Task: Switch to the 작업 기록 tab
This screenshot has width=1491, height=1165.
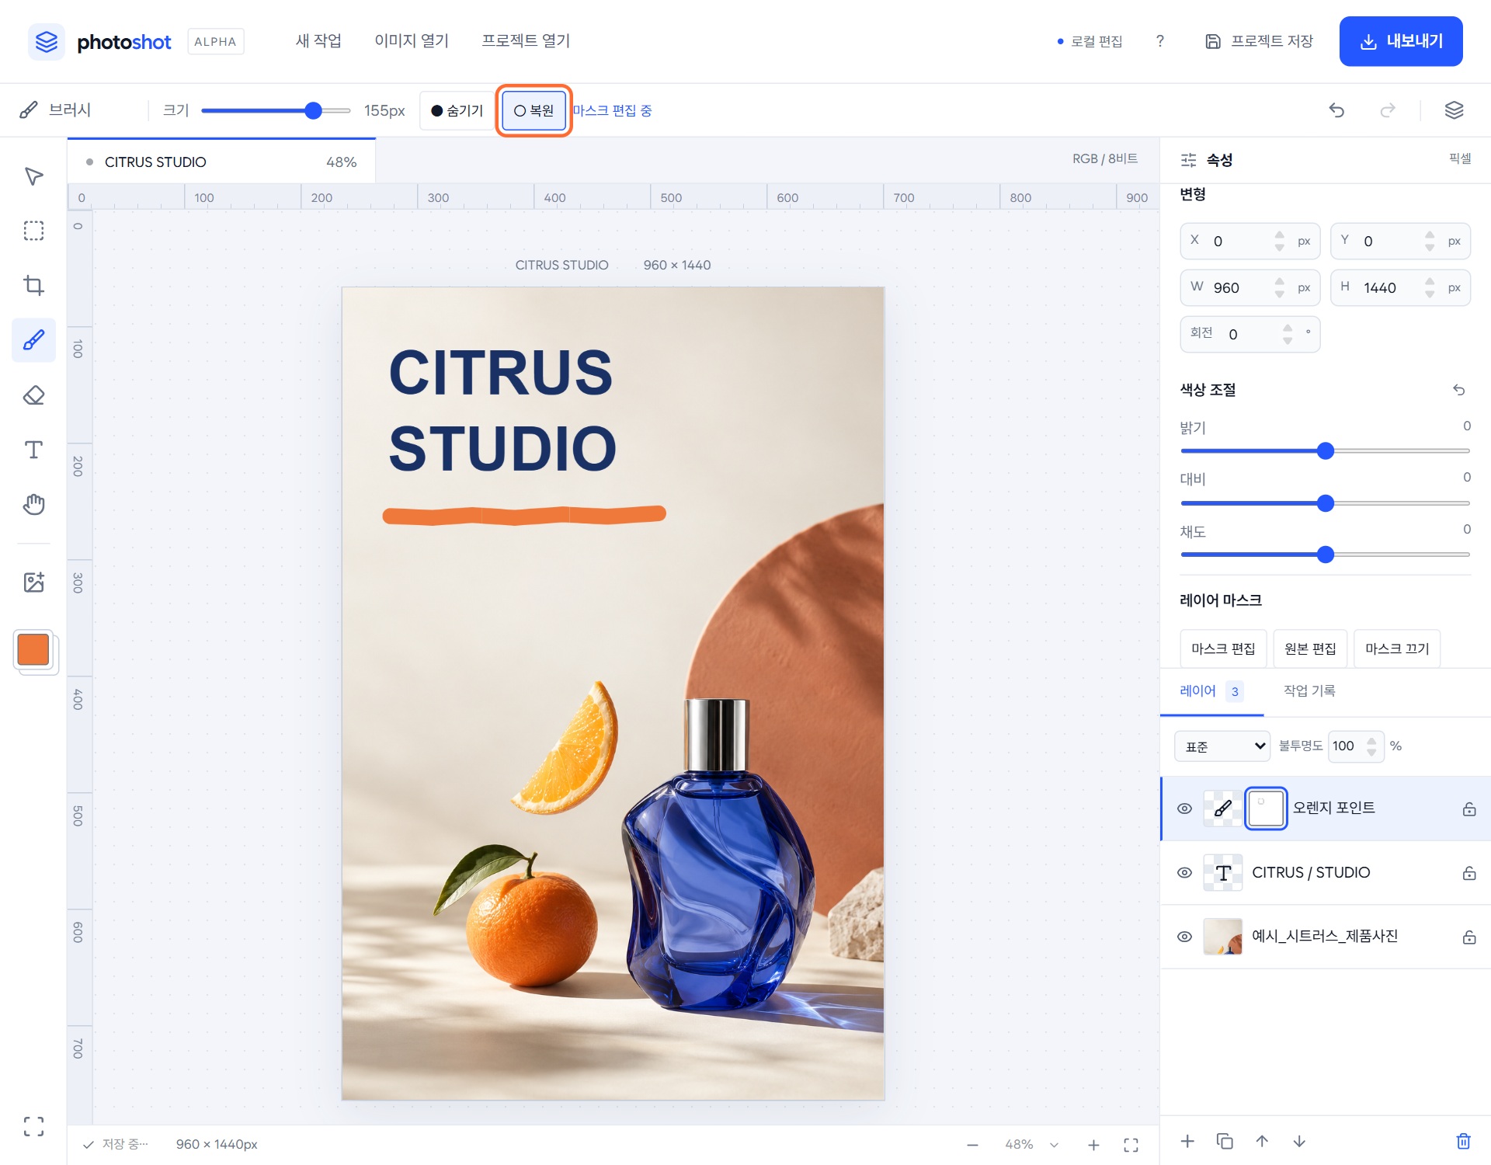Action: (x=1309, y=691)
